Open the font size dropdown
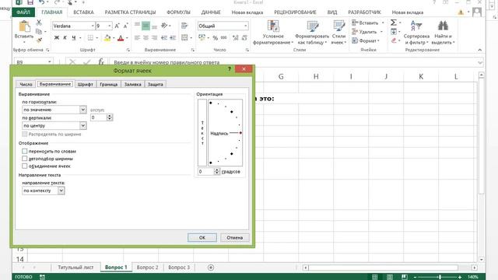Viewport: 498px width, 280px height. (110, 26)
